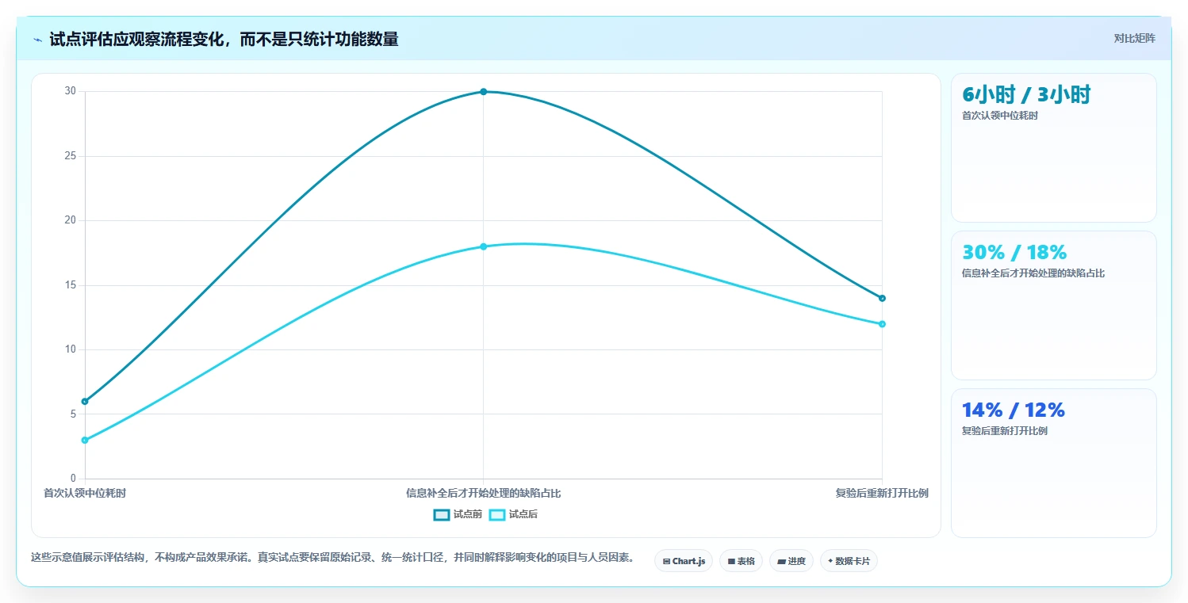1188x603 pixels.
Task: Click the y-axis tick label 0
Action: click(73, 479)
